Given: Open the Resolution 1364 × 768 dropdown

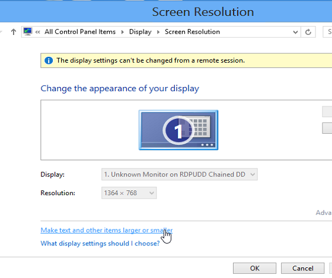Looking at the screenshot, I should tap(129, 193).
